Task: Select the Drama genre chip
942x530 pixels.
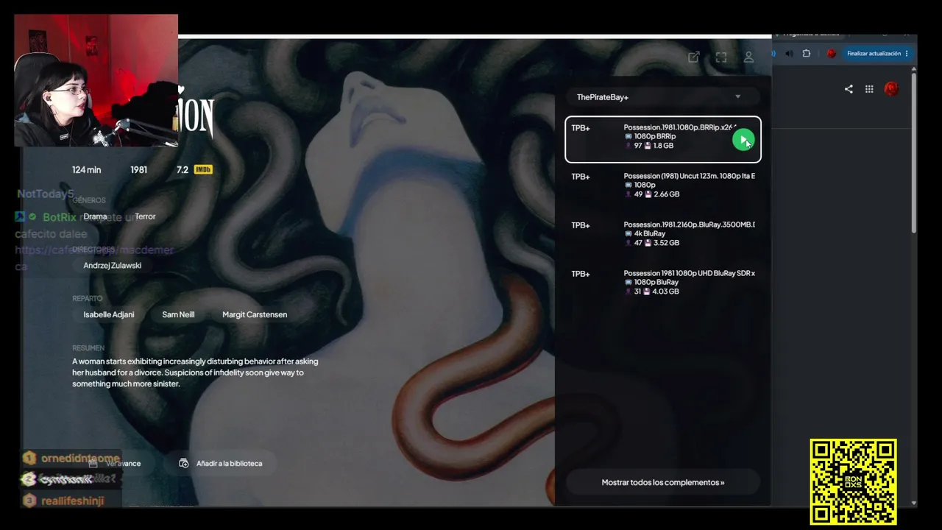Action: [x=95, y=216]
